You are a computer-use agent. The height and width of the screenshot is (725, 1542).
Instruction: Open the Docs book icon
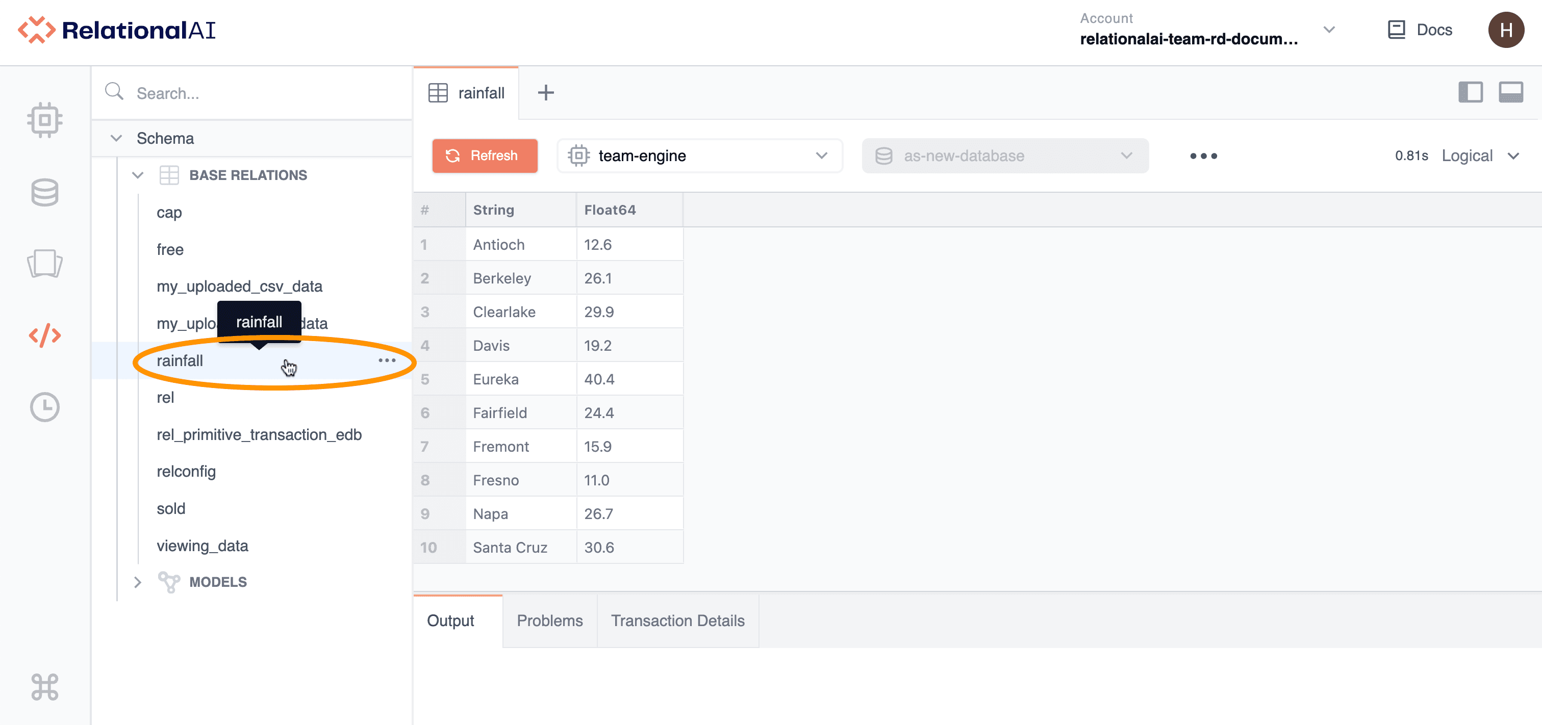point(1396,30)
